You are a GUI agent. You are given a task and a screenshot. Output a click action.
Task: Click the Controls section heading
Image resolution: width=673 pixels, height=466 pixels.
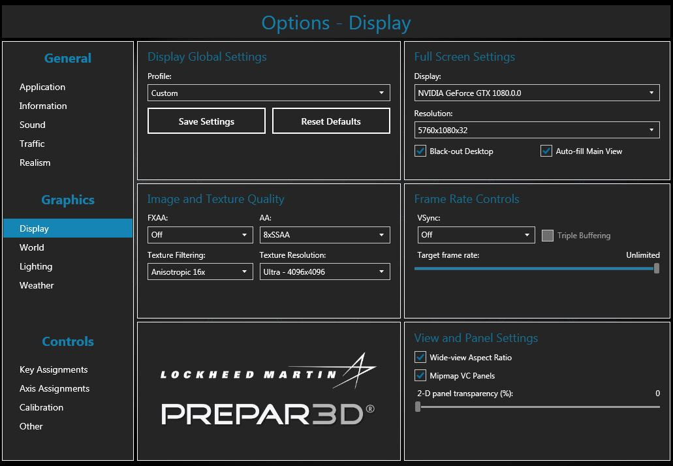click(x=68, y=341)
